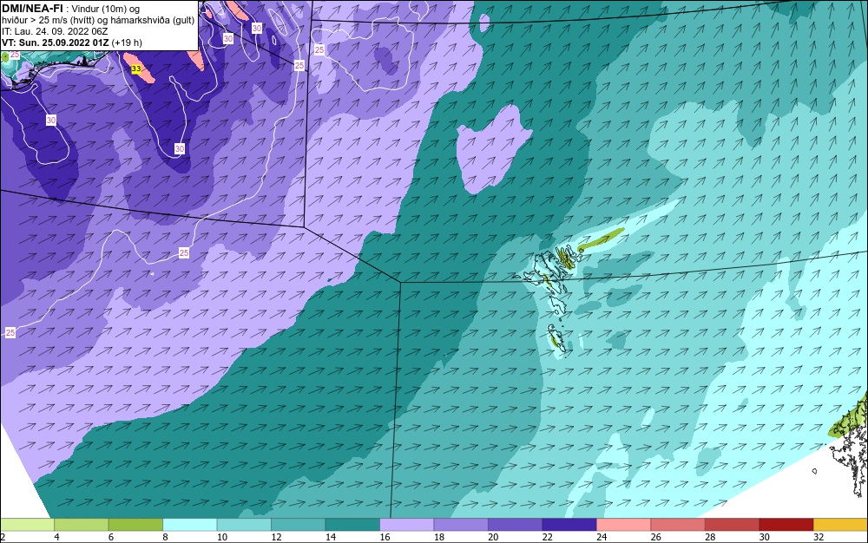Image resolution: width=868 pixels, height=543 pixels.
Task: Click the DMI/NEA-FI title text
Action: 33,9
